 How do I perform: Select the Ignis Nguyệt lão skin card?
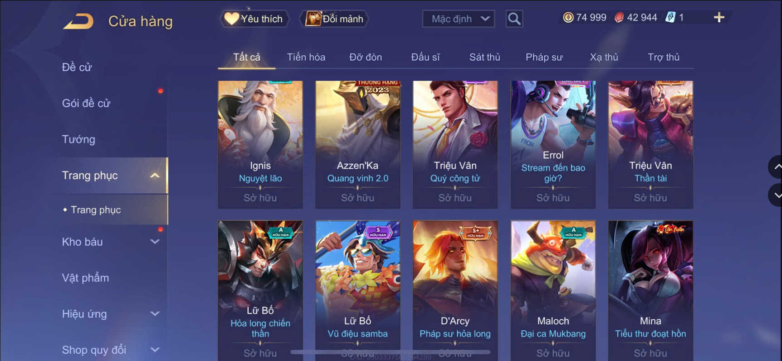click(x=260, y=144)
